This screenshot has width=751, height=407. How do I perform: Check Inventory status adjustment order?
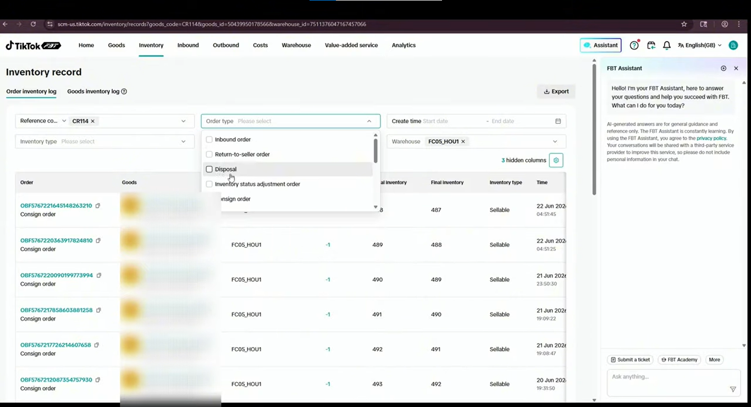pyautogui.click(x=209, y=184)
